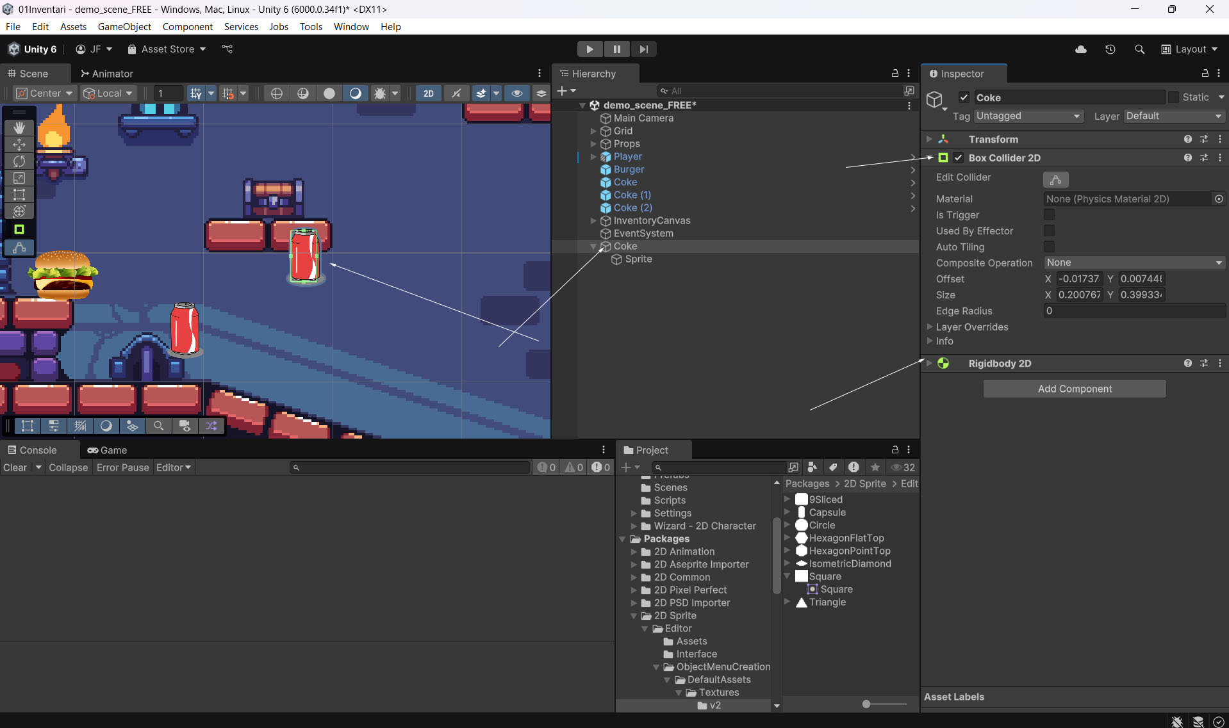
Task: Open the Unity cloud icon
Action: pos(1080,49)
